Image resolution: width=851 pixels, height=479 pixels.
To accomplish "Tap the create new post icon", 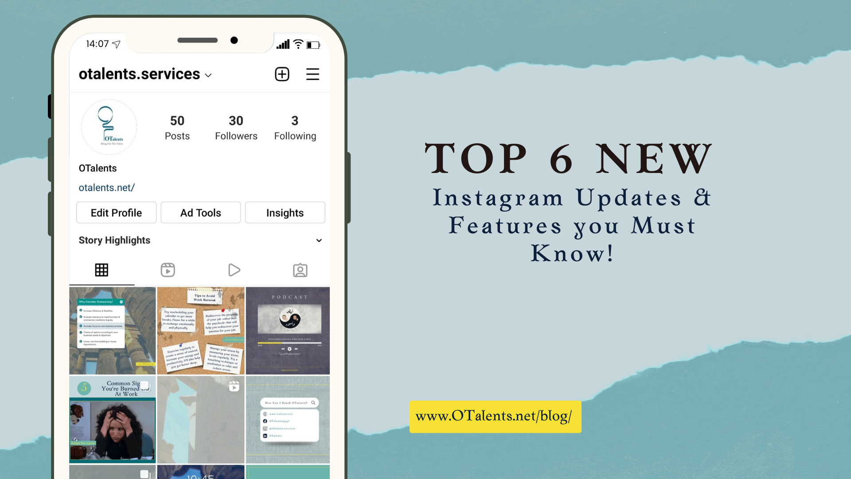I will pyautogui.click(x=282, y=74).
